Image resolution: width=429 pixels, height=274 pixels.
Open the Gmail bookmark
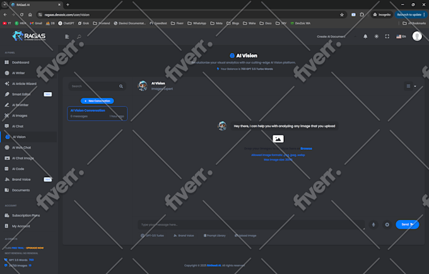point(36,23)
